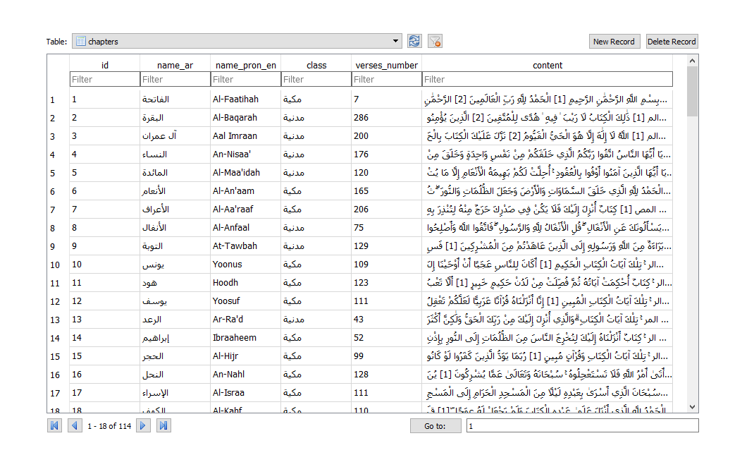Click the content column Filter field
This screenshot has height=455, width=754.
pos(548,79)
